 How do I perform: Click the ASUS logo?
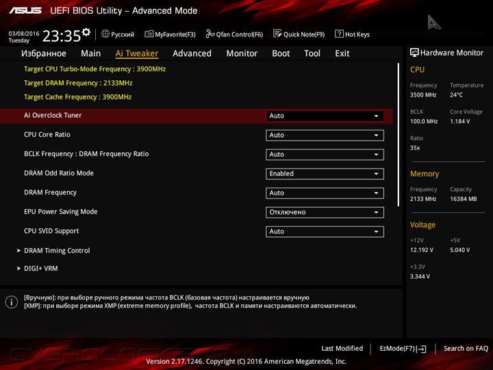25,11
